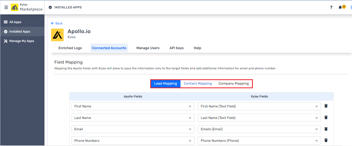Click the Apollo.io app logo
The height and width of the screenshot is (146, 352).
point(57,35)
